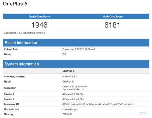Select the Cluster 2 label

point(9,99)
